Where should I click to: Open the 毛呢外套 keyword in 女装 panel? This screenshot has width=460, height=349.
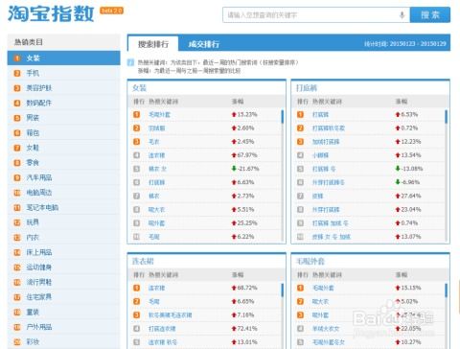coord(159,115)
